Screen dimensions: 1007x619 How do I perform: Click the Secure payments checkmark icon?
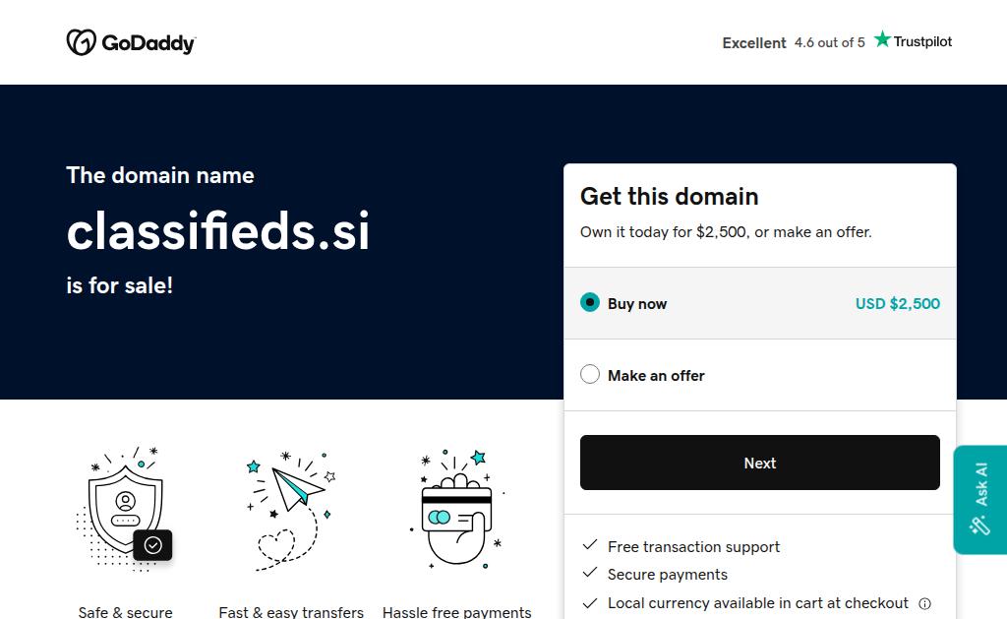(590, 573)
